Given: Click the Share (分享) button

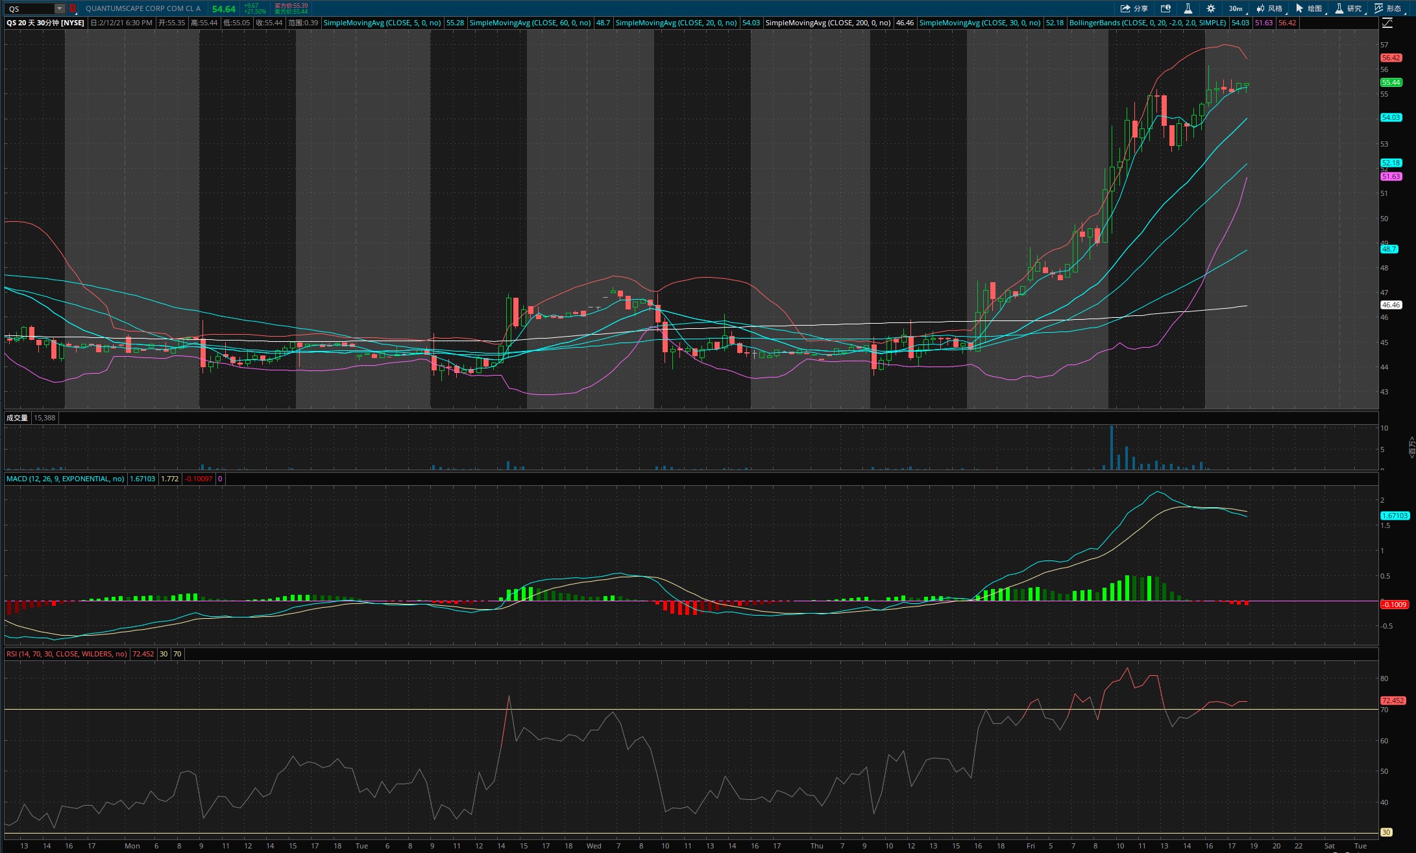Looking at the screenshot, I should click(x=1134, y=8).
